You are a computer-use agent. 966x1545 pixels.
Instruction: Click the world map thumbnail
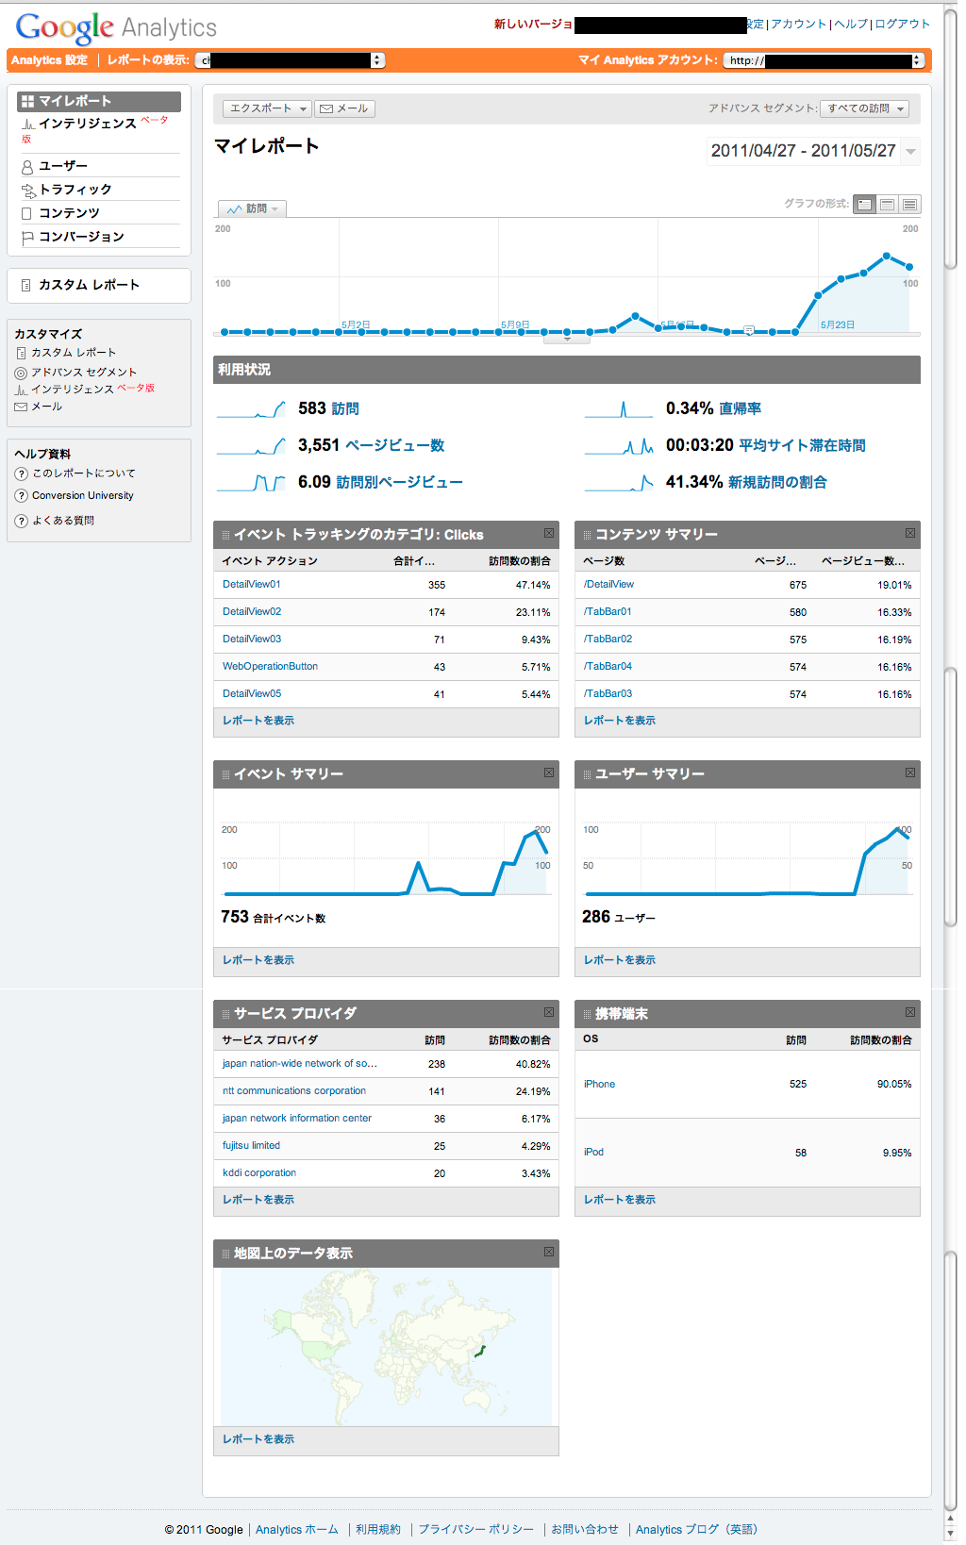(x=386, y=1347)
